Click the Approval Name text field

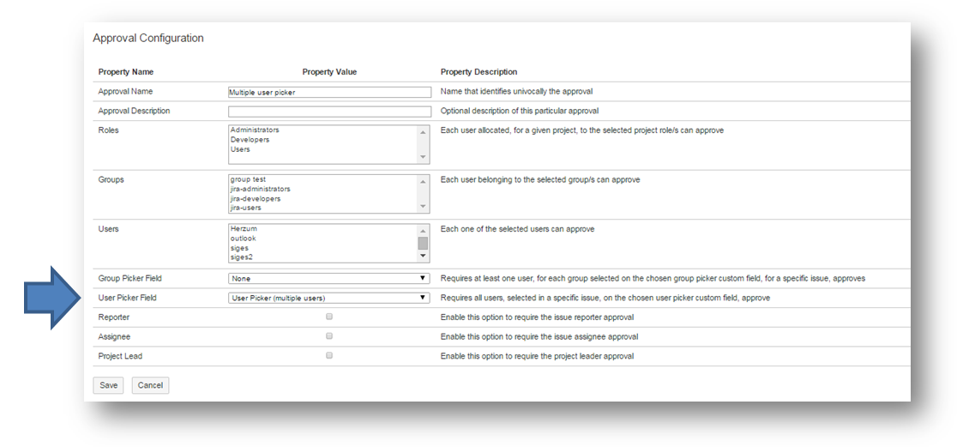point(329,92)
